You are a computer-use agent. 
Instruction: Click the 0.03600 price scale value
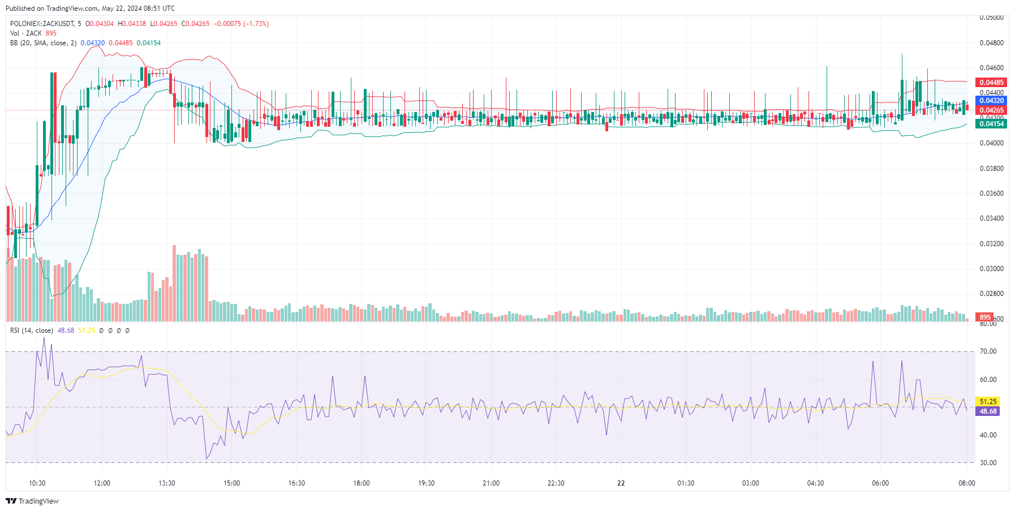[x=992, y=194]
